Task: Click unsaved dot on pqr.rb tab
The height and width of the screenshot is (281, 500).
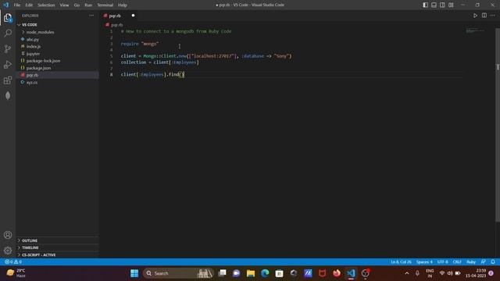Action: 133,16
